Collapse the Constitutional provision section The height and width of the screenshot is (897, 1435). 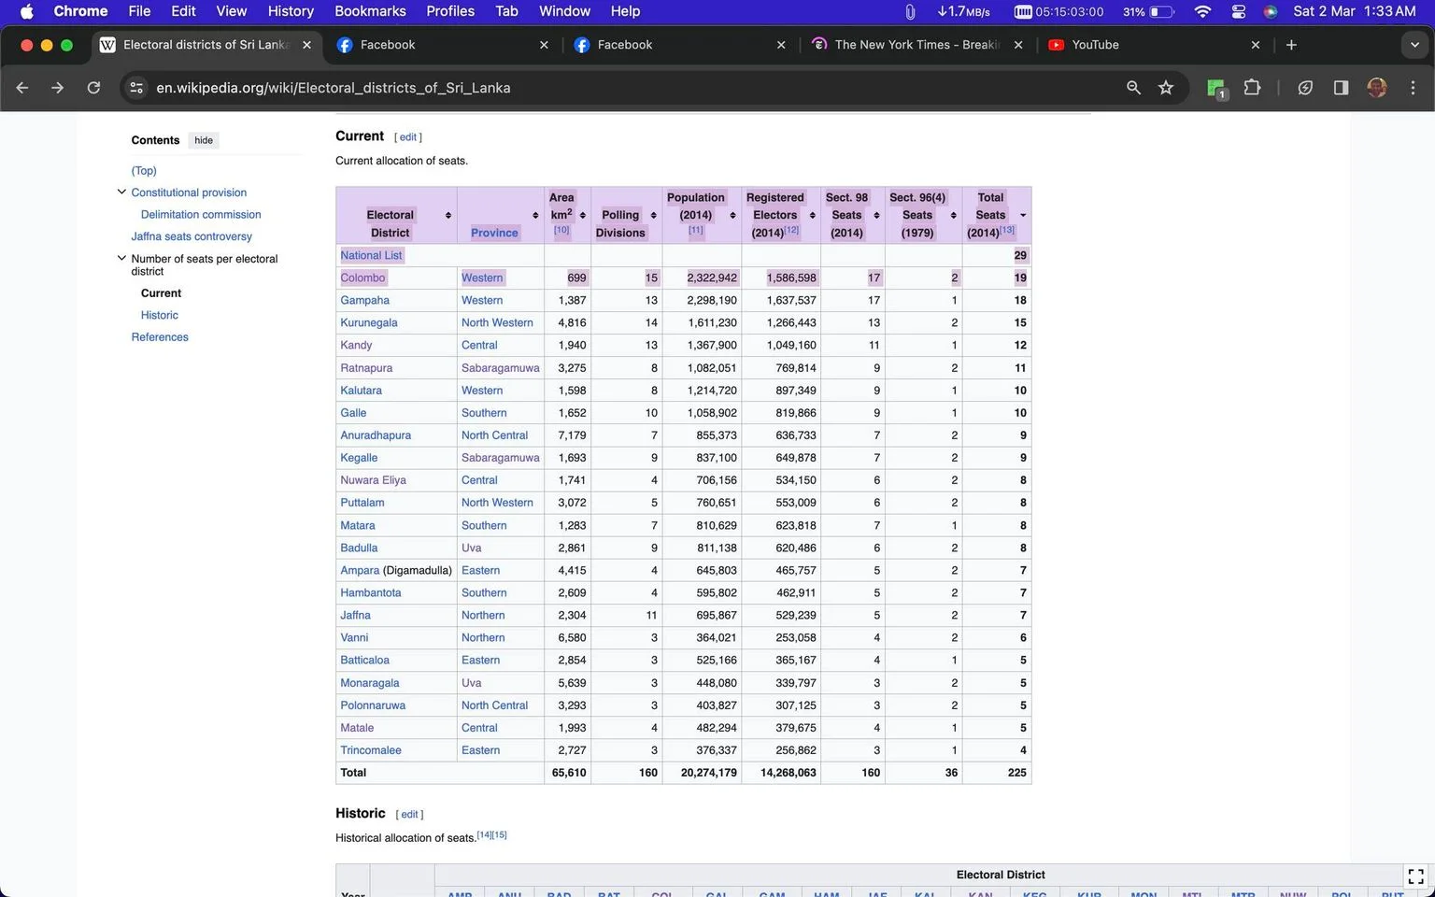click(121, 192)
